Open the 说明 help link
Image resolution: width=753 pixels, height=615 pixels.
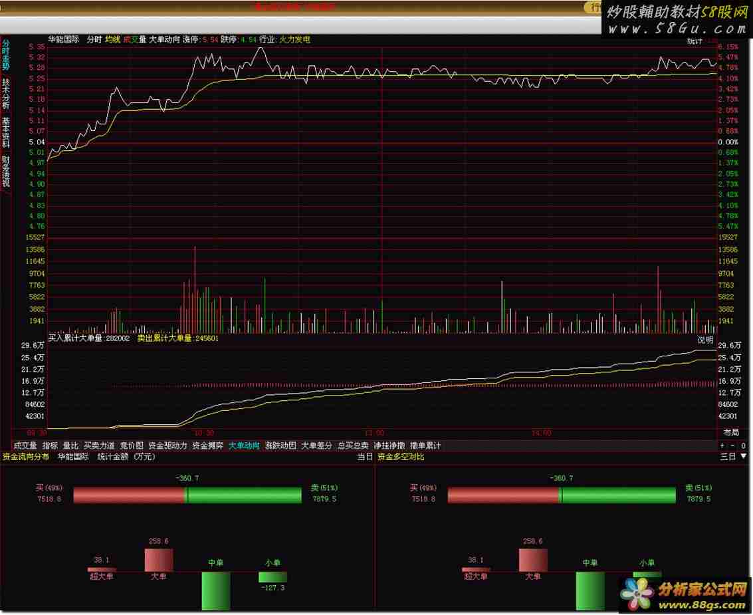tap(705, 340)
